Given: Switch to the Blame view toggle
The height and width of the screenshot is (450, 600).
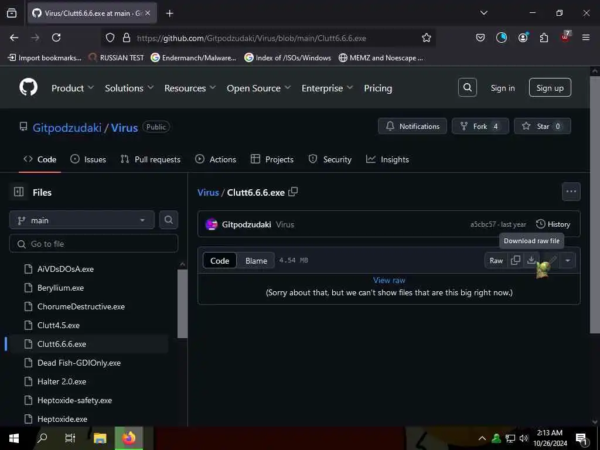Looking at the screenshot, I should click(256, 261).
